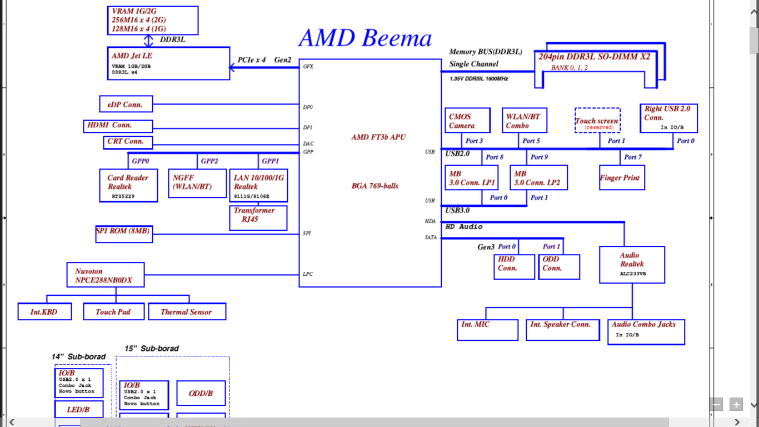Select the Thermal Sensor box
The image size is (759, 427).
[x=187, y=311]
